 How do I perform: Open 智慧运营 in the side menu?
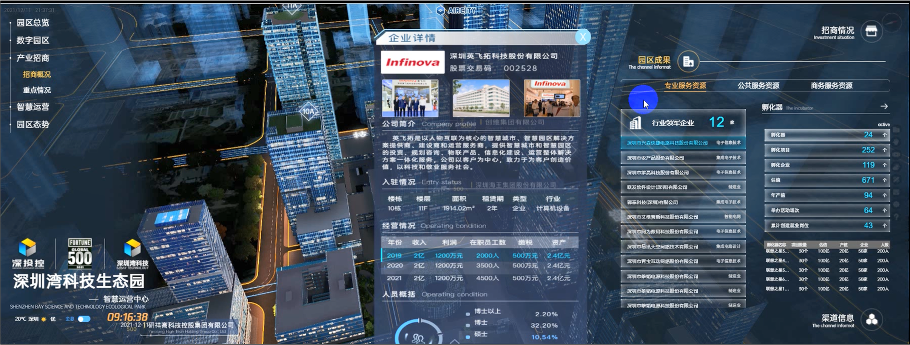point(33,107)
